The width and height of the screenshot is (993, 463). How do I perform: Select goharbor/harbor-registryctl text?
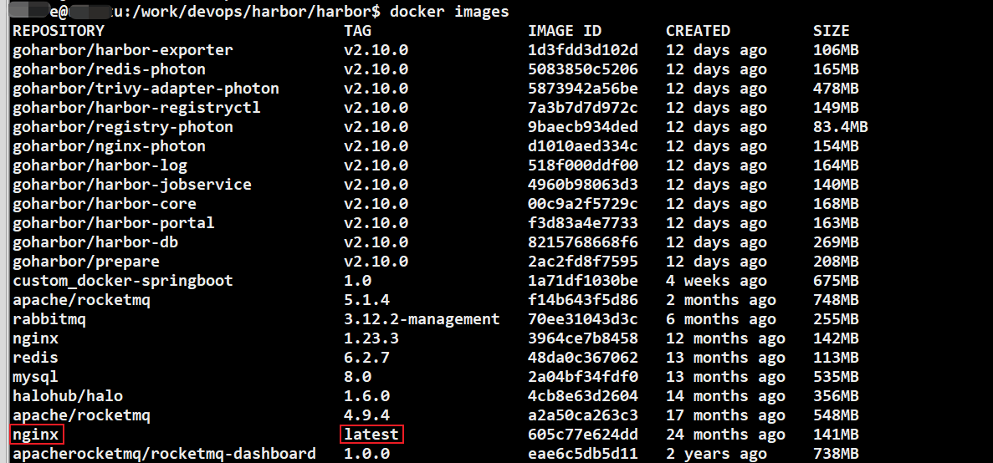pyautogui.click(x=137, y=108)
